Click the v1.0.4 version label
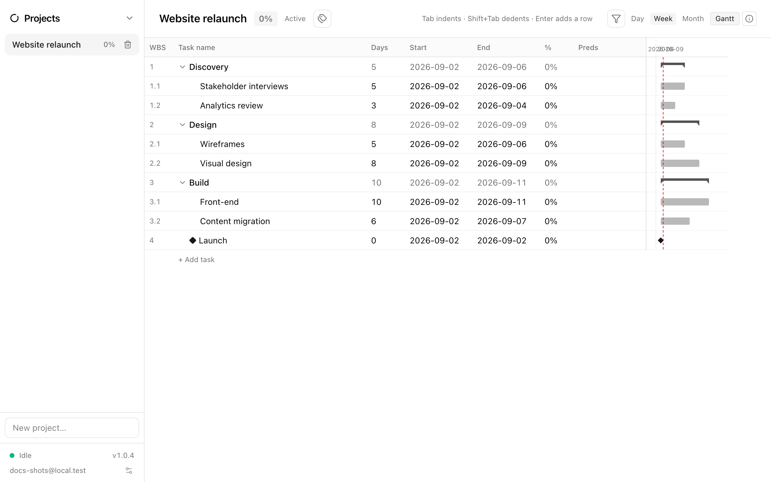 coord(123,455)
